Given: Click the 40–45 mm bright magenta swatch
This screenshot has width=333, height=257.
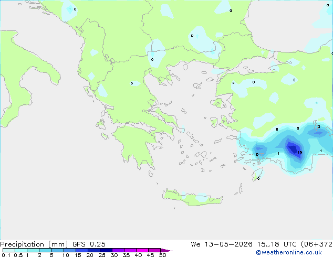Looking at the screenshot, I should coord(142,250).
